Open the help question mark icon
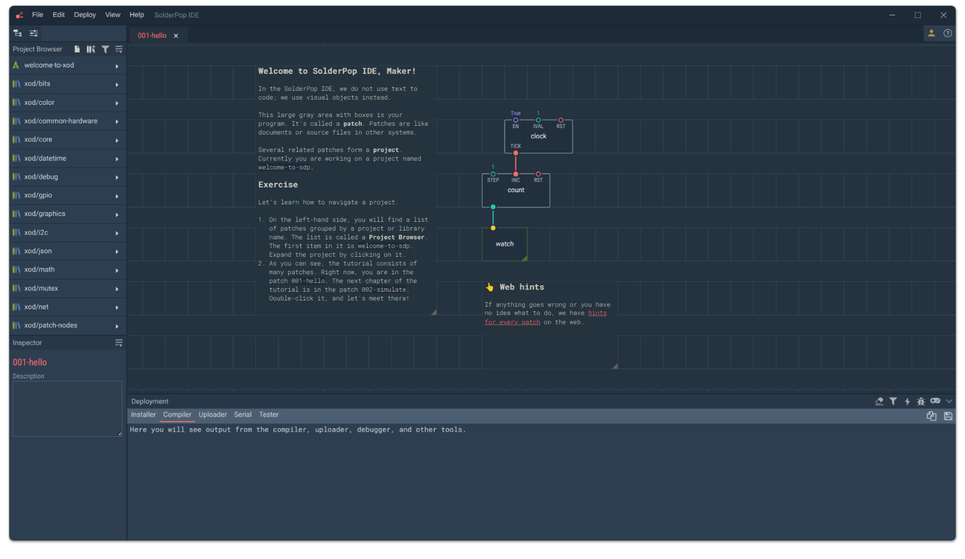 tap(948, 33)
